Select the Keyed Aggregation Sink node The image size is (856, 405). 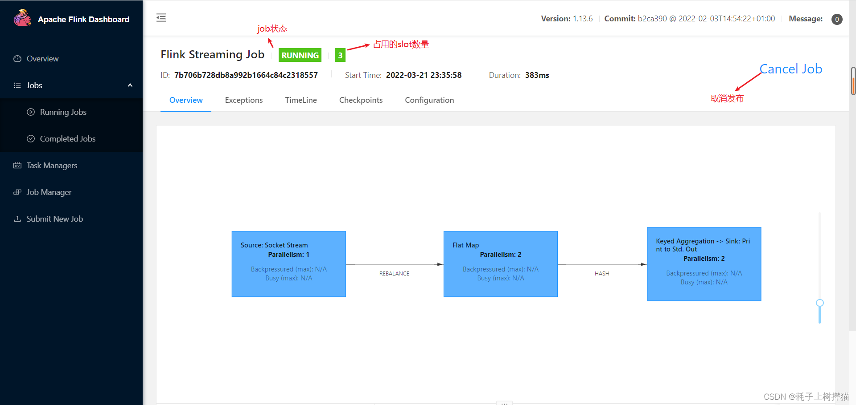(704, 264)
